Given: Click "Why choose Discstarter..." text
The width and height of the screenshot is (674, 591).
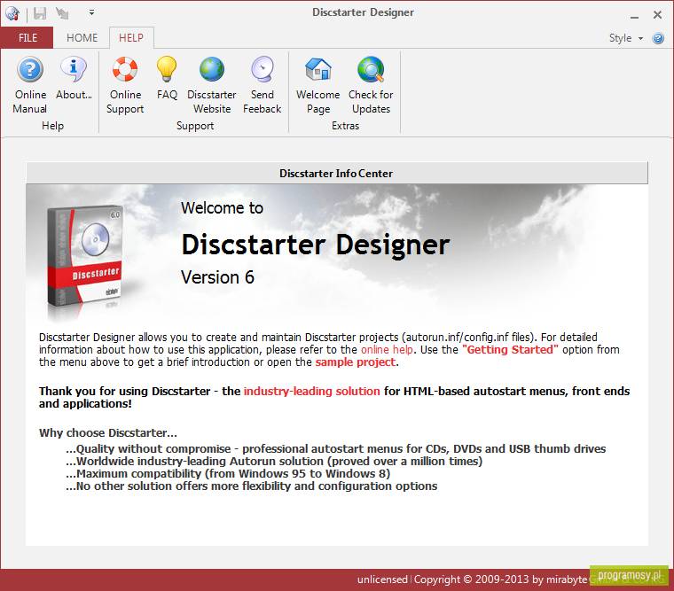Looking at the screenshot, I should [x=108, y=433].
